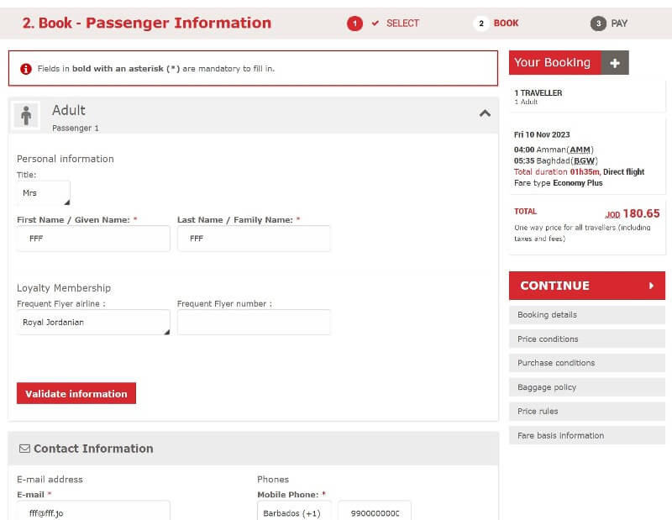This screenshot has width=672, height=520.
Task: Open the Title dropdown showing Mrs
Action: point(44,193)
